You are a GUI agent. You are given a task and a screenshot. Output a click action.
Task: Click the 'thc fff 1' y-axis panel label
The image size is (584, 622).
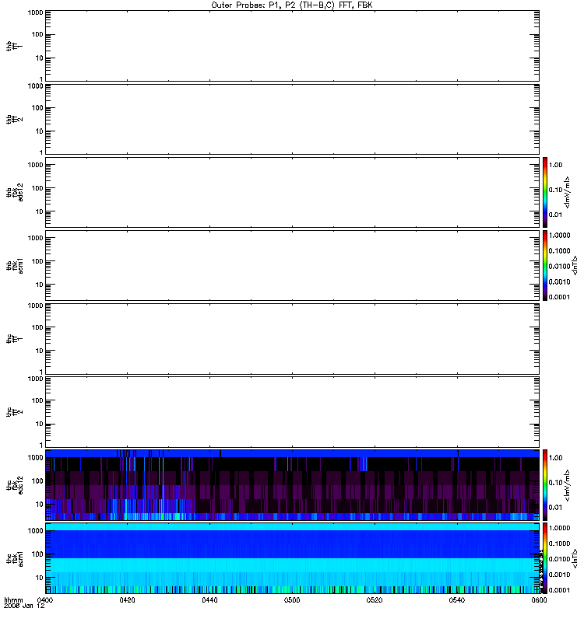click(14, 339)
